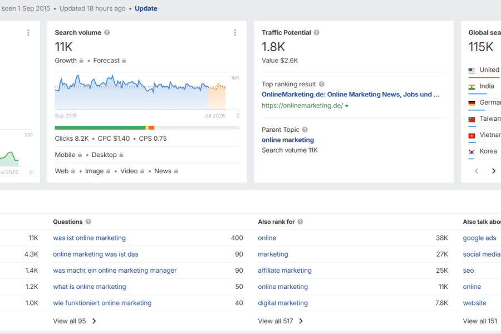
Task: Click the 'CPS 0.75' value
Action: pos(153,139)
